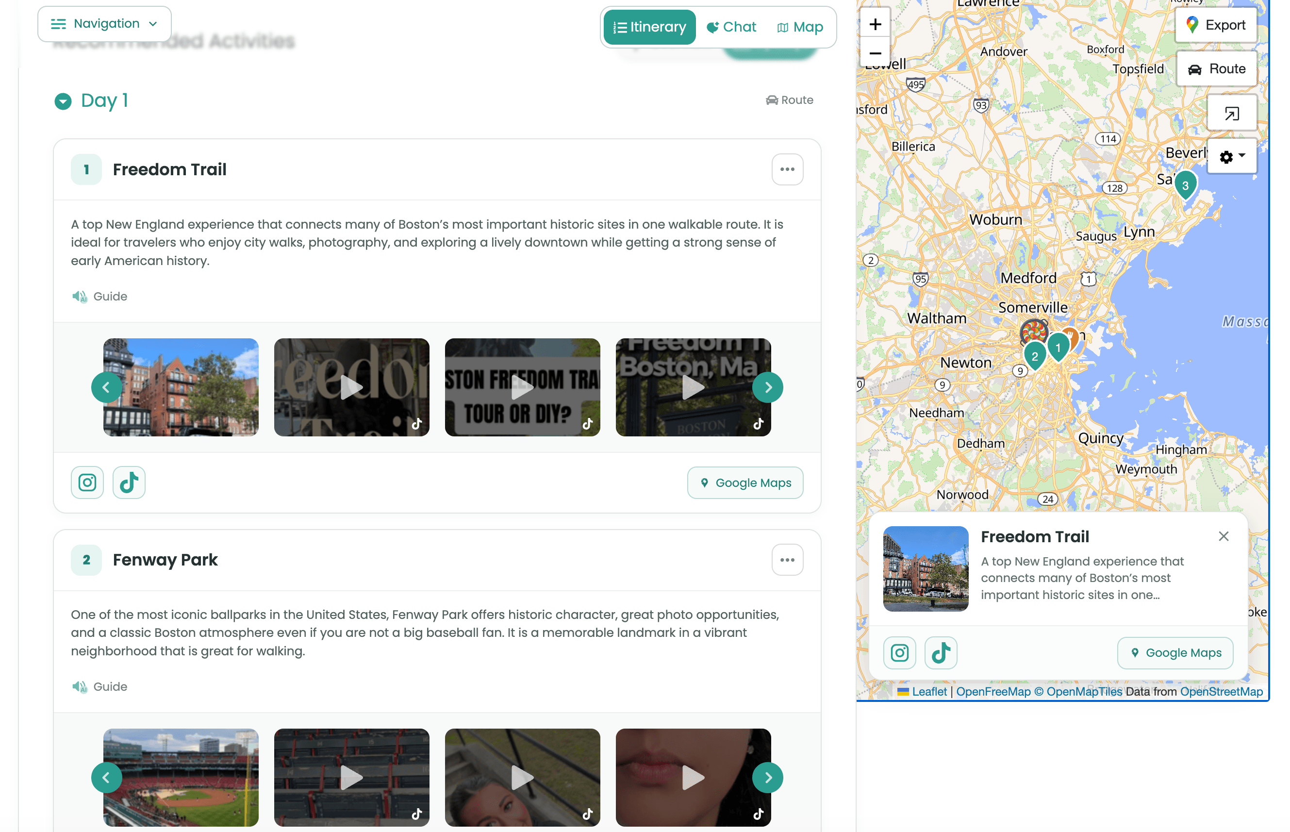The width and height of the screenshot is (1290, 832).
Task: Expand the map to full view
Action: click(1232, 114)
